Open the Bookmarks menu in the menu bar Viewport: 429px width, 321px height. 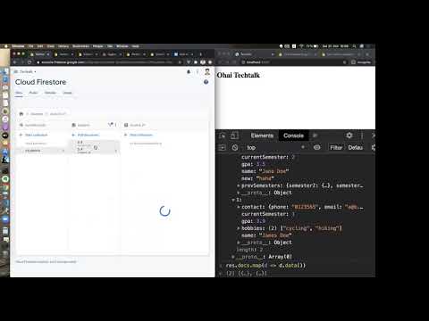(80, 46)
